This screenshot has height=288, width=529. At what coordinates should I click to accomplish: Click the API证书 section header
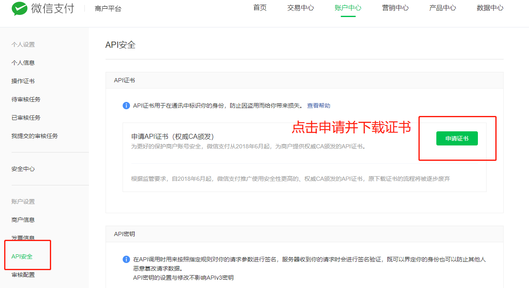(x=124, y=80)
